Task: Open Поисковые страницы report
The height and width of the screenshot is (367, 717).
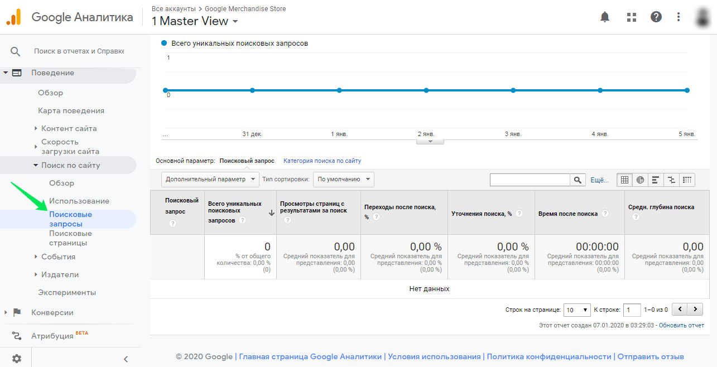Action: tap(70, 238)
